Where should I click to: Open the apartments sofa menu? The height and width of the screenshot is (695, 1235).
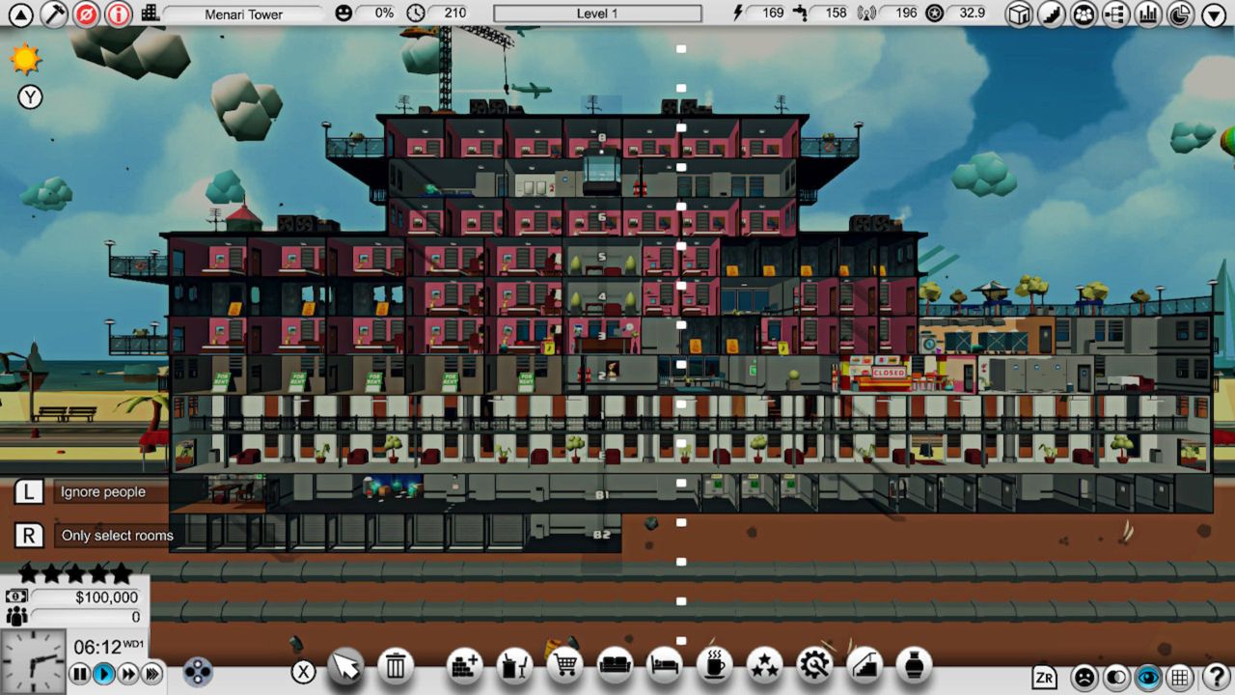[x=616, y=666]
